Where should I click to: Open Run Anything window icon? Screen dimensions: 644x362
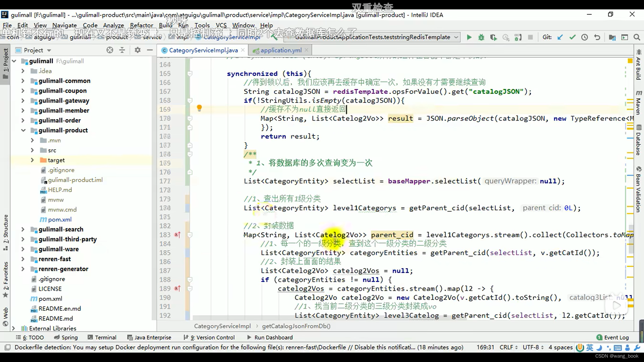(625, 37)
